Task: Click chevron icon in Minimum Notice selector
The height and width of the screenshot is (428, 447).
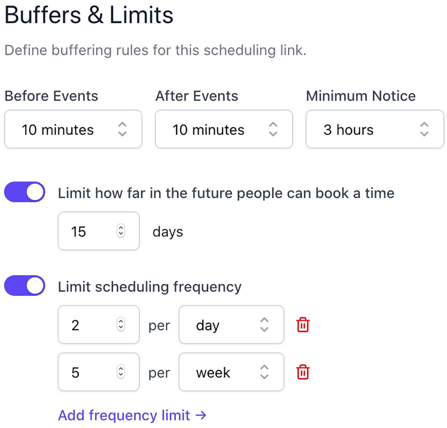Action: point(424,130)
